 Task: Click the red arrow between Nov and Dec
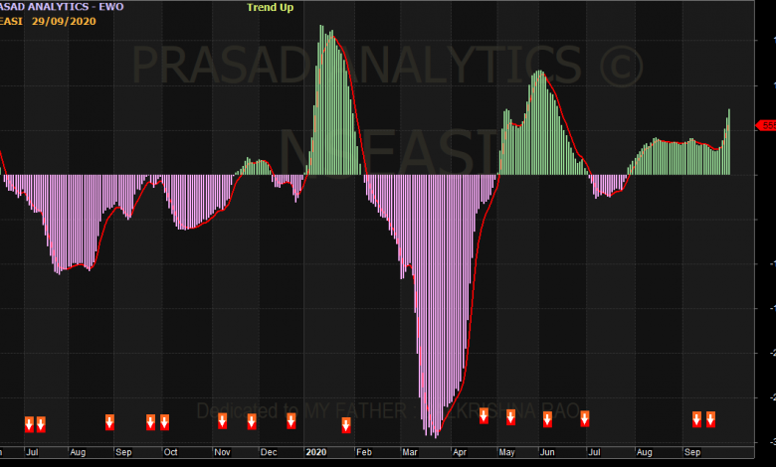pos(252,421)
